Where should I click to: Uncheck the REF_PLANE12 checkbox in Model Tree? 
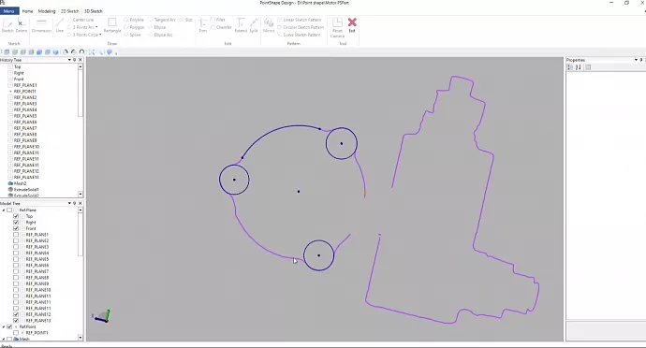pyautogui.click(x=16, y=314)
